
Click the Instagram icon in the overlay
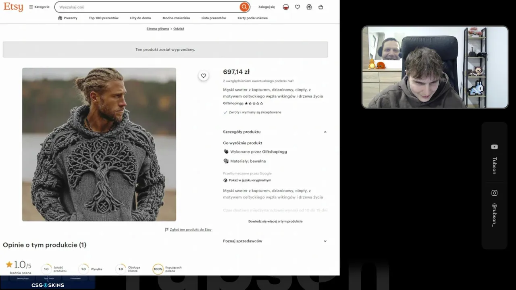click(x=494, y=193)
